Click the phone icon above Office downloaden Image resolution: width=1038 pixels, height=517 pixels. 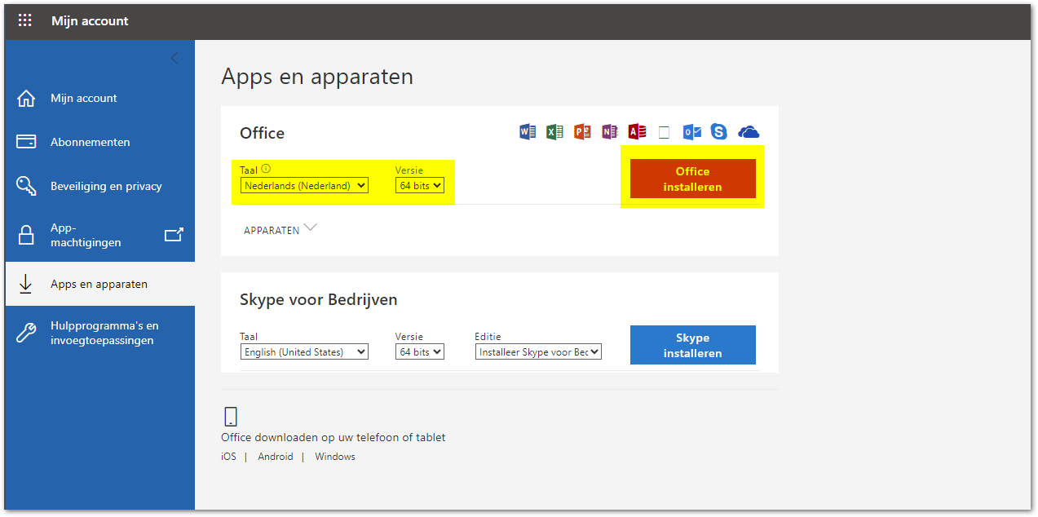(231, 417)
